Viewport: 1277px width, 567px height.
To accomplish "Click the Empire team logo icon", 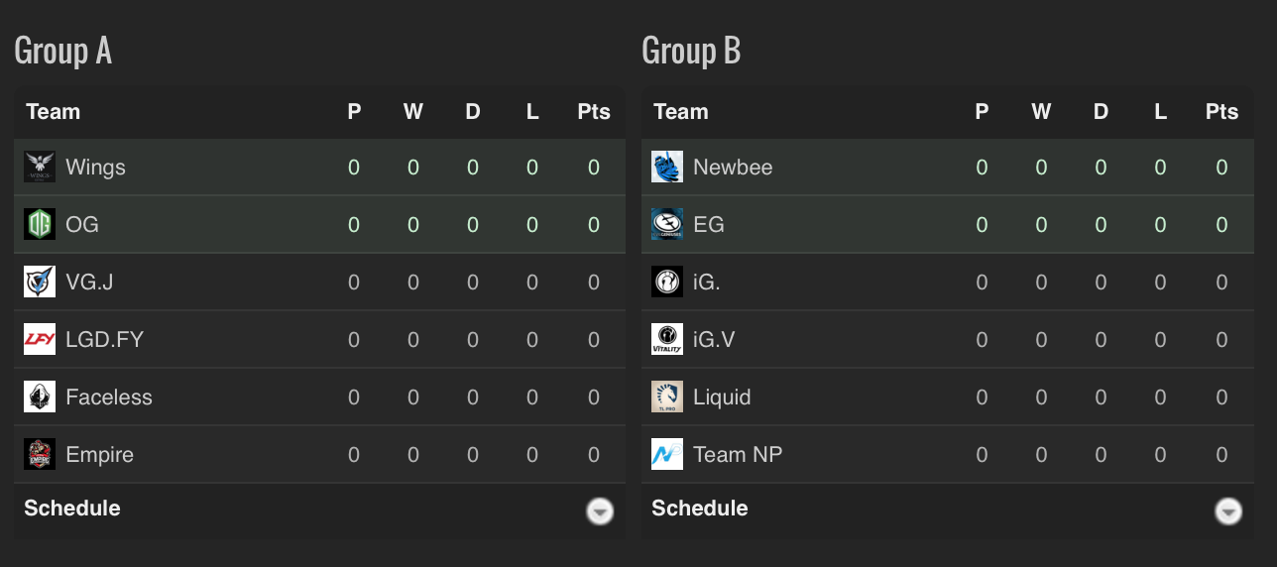I will tap(40, 455).
